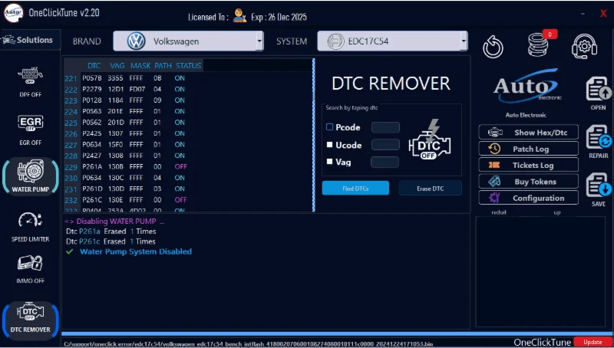Click the Volkswagen brand logo

137,41
